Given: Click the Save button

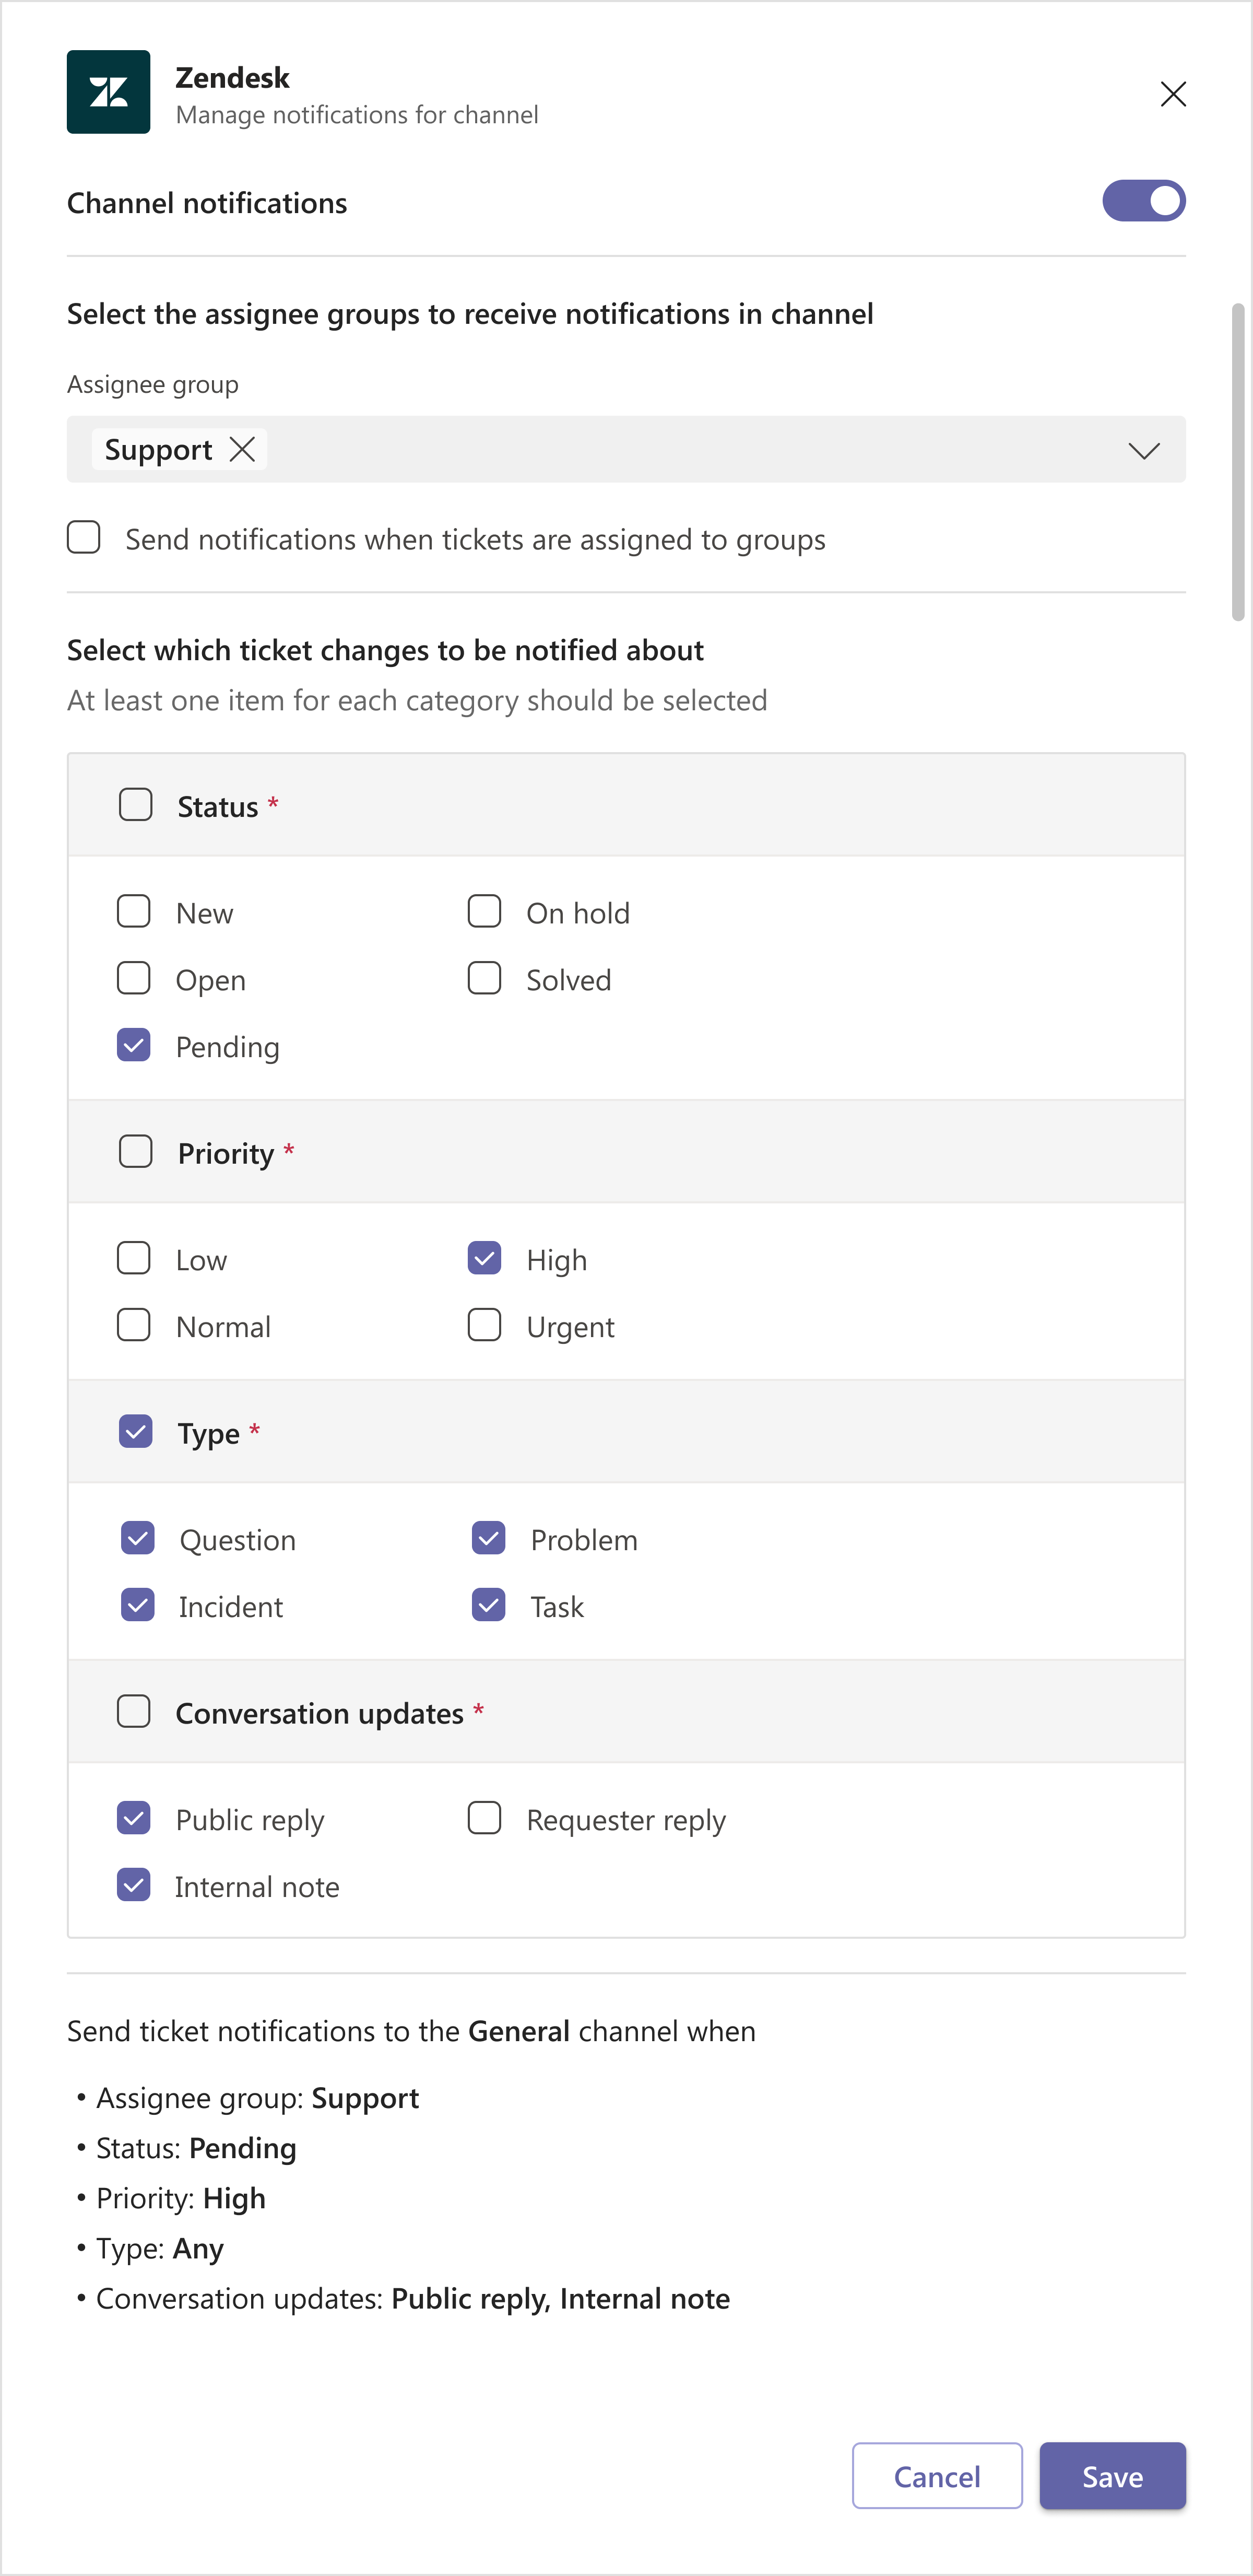Looking at the screenshot, I should 1112,2476.
